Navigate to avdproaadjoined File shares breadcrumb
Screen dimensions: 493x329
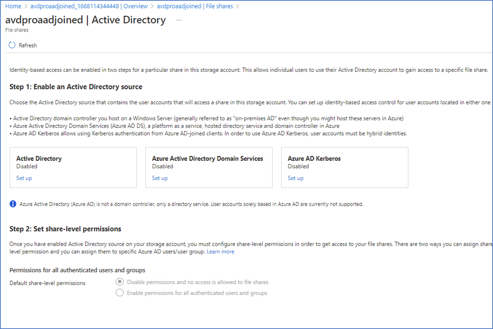click(x=195, y=6)
